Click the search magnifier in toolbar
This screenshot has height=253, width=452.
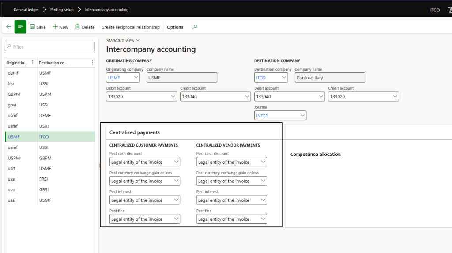pyautogui.click(x=195, y=27)
